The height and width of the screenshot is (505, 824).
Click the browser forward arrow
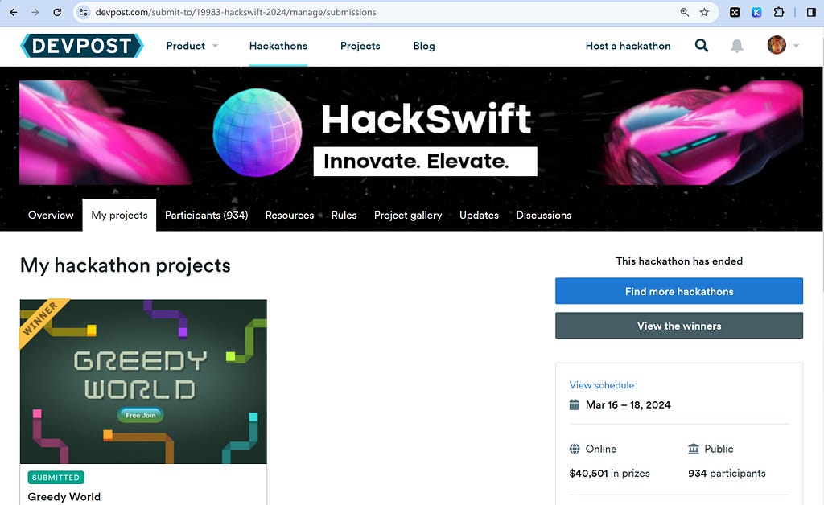click(35, 12)
